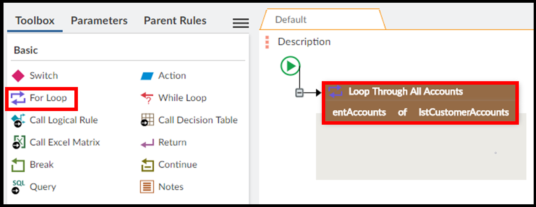Click the Loop Through All Accounts header

coord(405,92)
